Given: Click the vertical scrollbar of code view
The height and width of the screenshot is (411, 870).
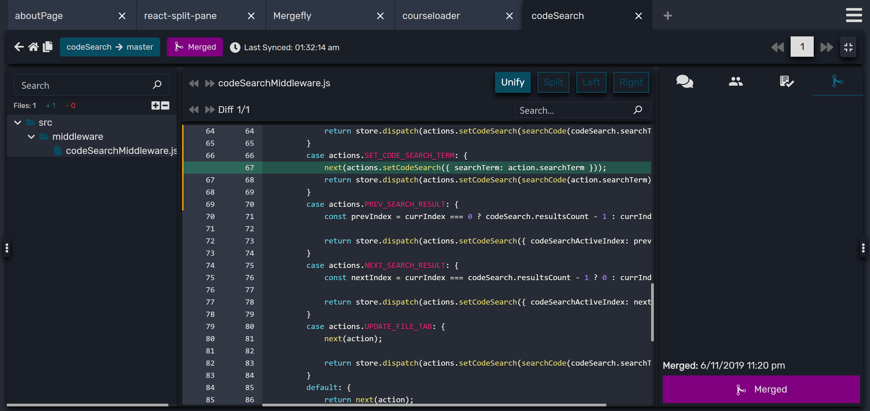Looking at the screenshot, I should pos(652,312).
